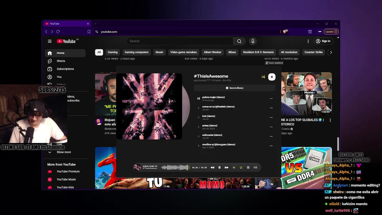Click the browser Update menu button
382x215 pixels.
point(331,32)
